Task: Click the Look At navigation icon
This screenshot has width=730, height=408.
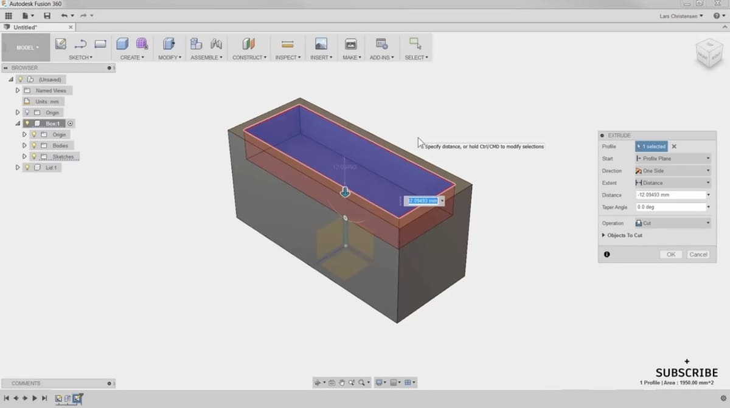Action: coord(332,382)
